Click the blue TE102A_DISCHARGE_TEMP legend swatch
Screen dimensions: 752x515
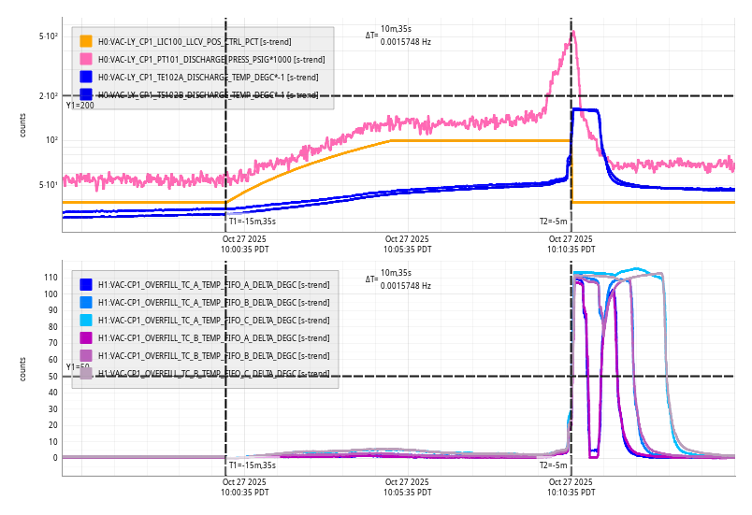click(86, 77)
